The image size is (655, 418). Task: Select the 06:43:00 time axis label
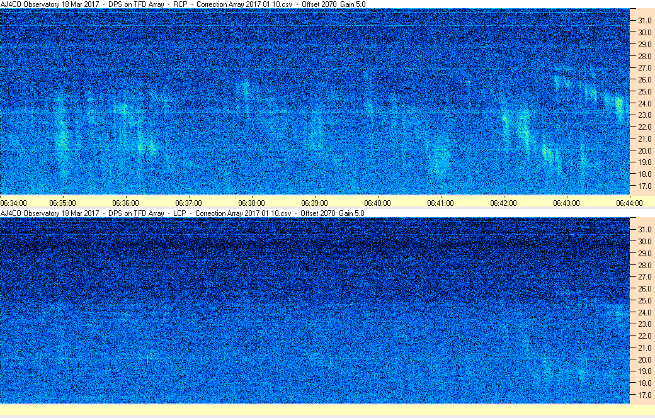pos(566,203)
